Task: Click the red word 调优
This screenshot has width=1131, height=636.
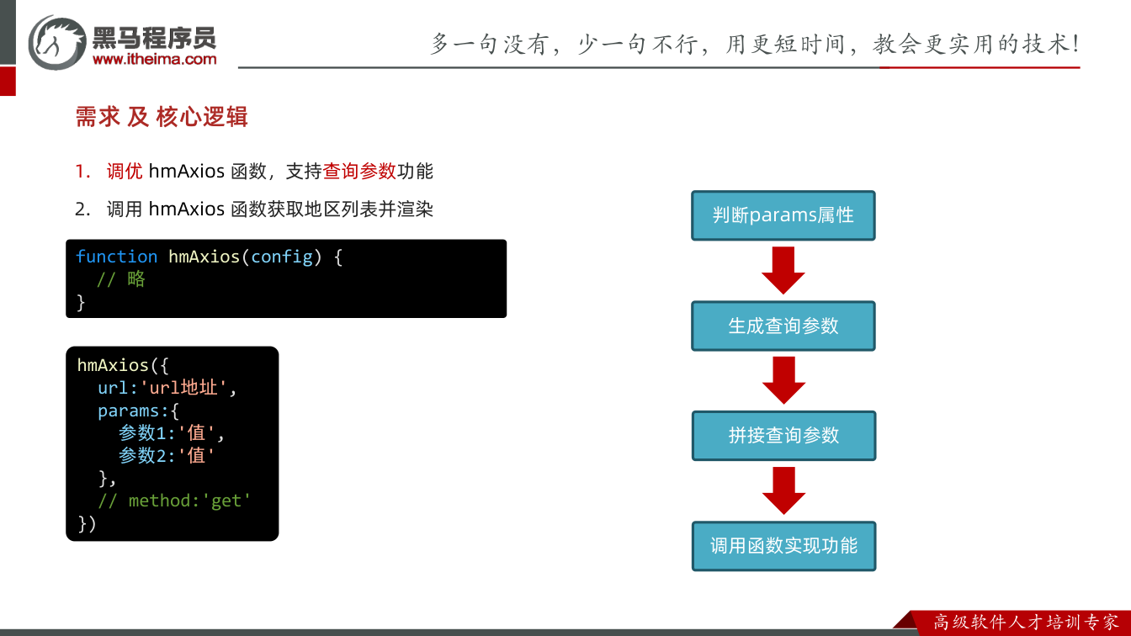Action: coord(125,171)
